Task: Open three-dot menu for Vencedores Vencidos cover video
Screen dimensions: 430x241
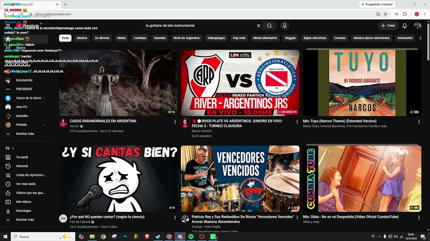Action: click(297, 218)
